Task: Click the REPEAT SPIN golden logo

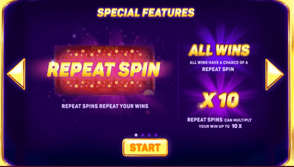Action: [x=104, y=69]
